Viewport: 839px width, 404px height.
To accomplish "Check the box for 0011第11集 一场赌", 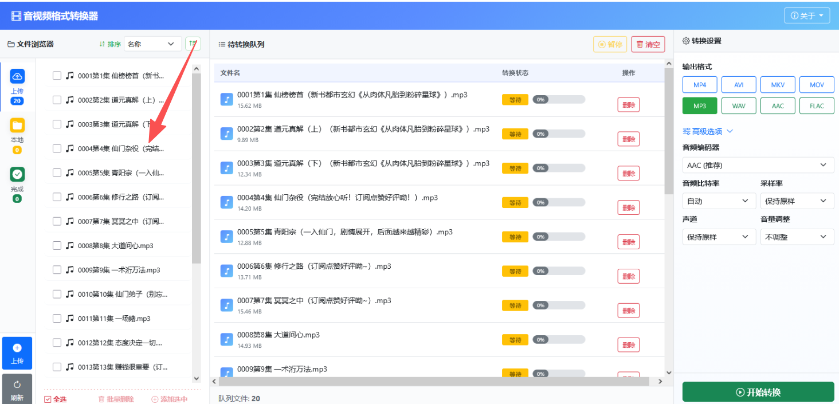I will pyautogui.click(x=57, y=318).
